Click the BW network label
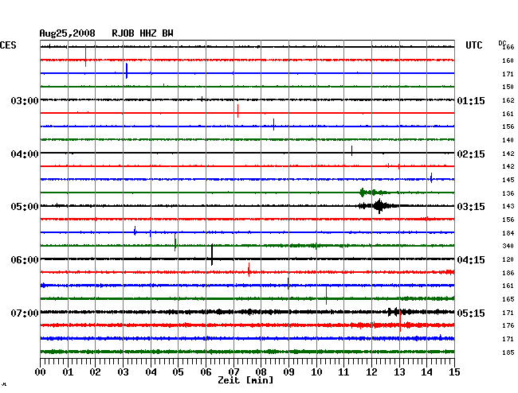The height and width of the screenshot is (393, 518). (x=167, y=33)
